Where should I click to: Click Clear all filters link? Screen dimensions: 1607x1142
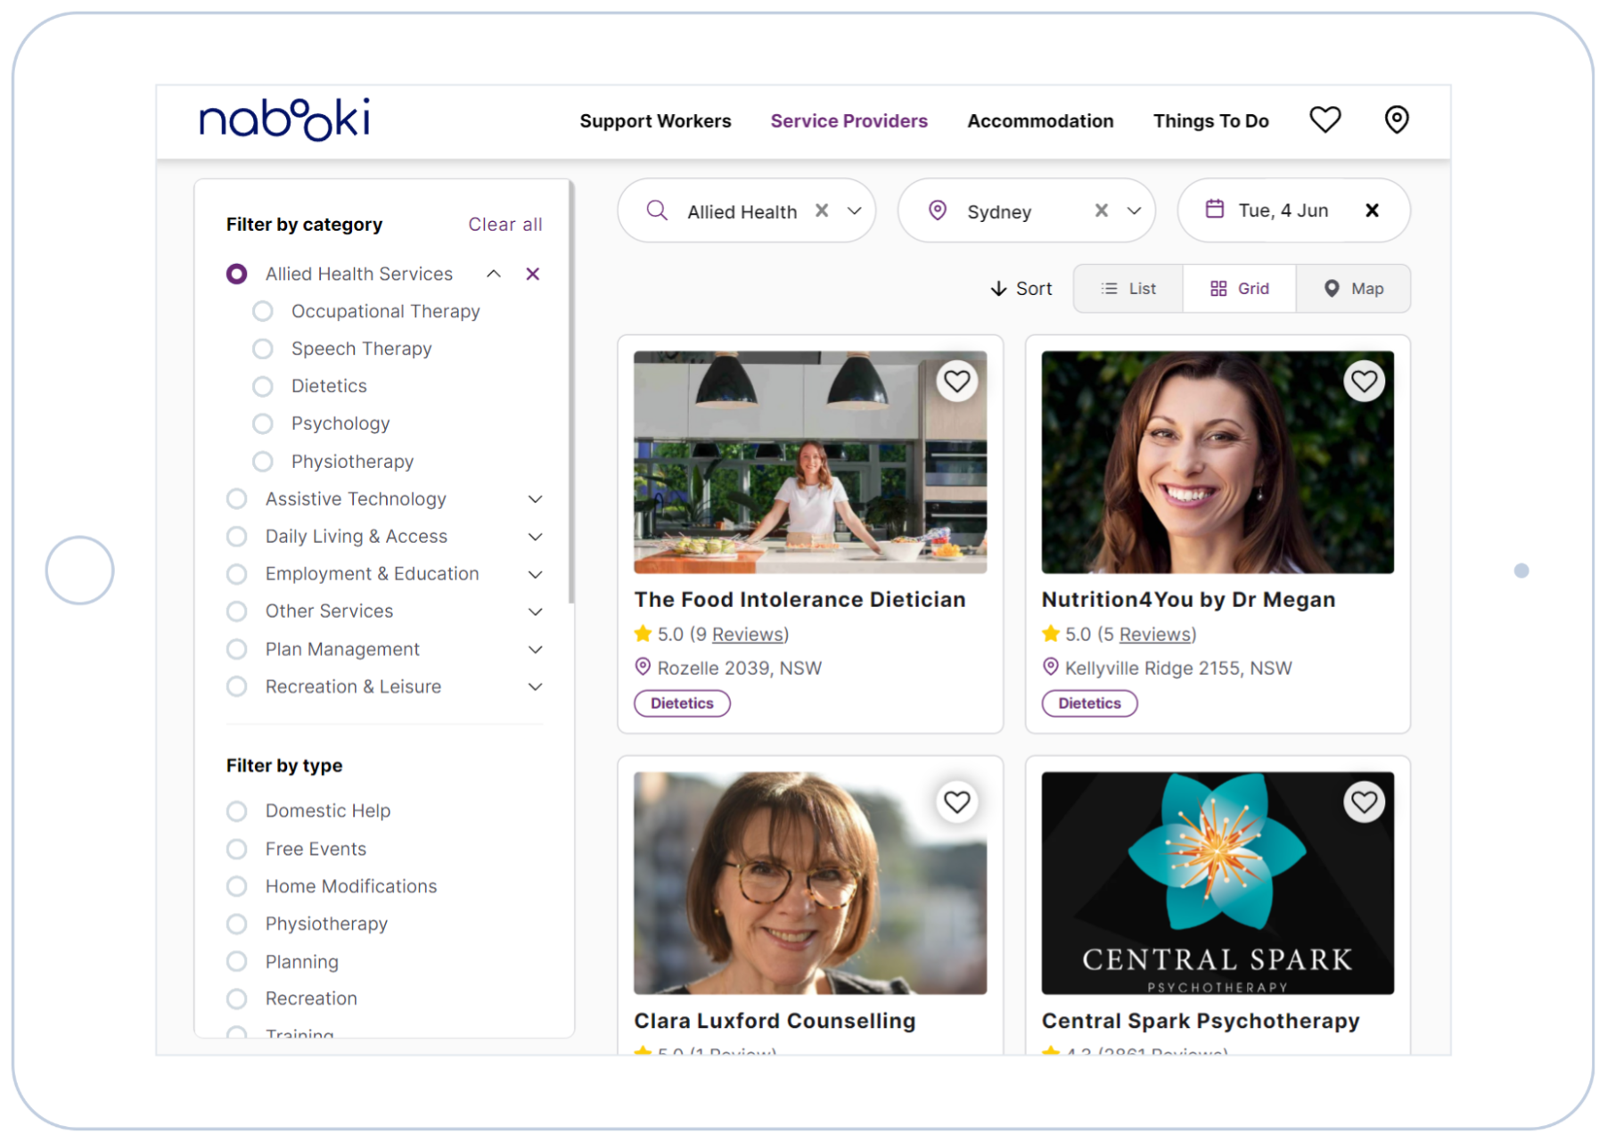point(505,225)
